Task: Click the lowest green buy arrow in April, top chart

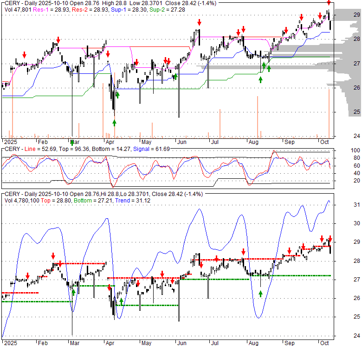Action: tap(114, 123)
